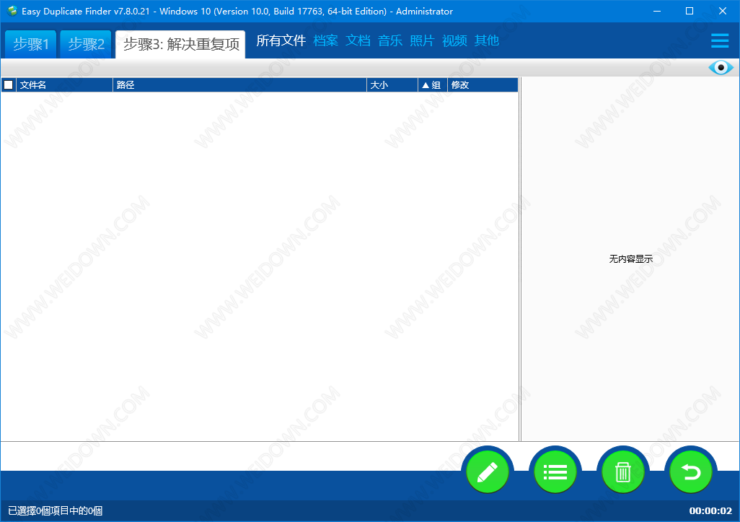This screenshot has height=522, width=740.
Task: Filter results by 音乐
Action: click(389, 40)
